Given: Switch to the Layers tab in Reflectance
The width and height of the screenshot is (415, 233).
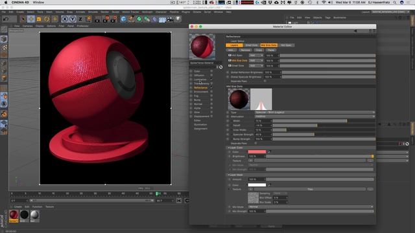Looking at the screenshot, I should [234, 45].
